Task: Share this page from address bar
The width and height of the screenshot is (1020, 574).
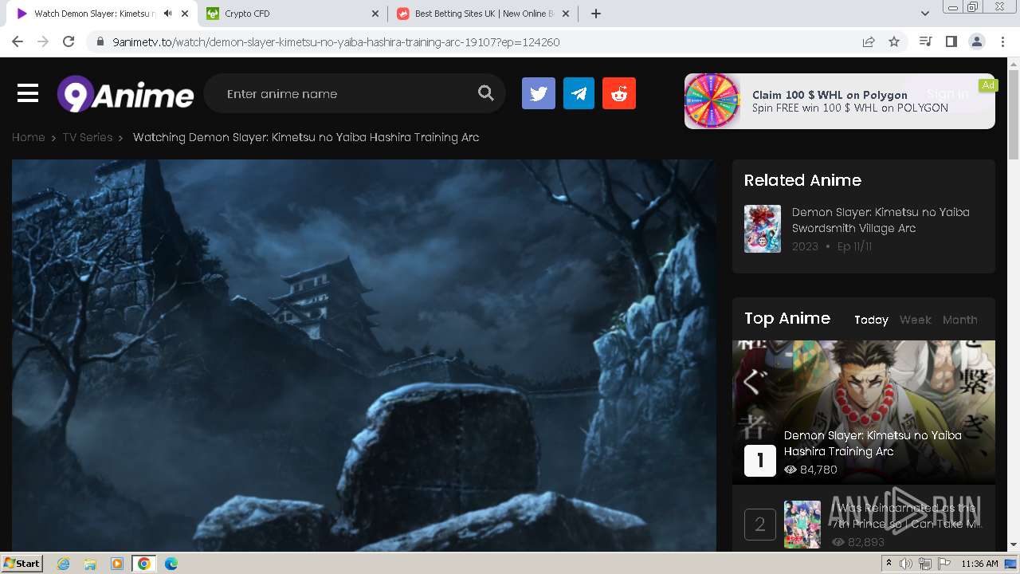Action: pos(869,41)
